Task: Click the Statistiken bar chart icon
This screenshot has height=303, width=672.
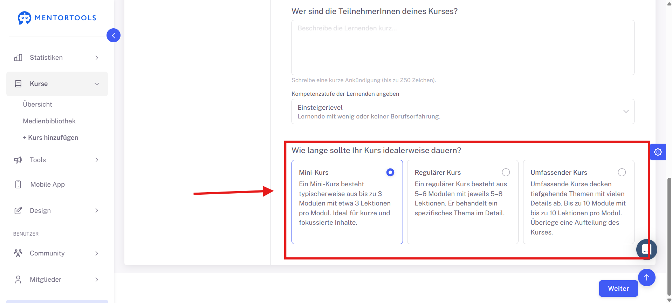Action: (x=18, y=58)
